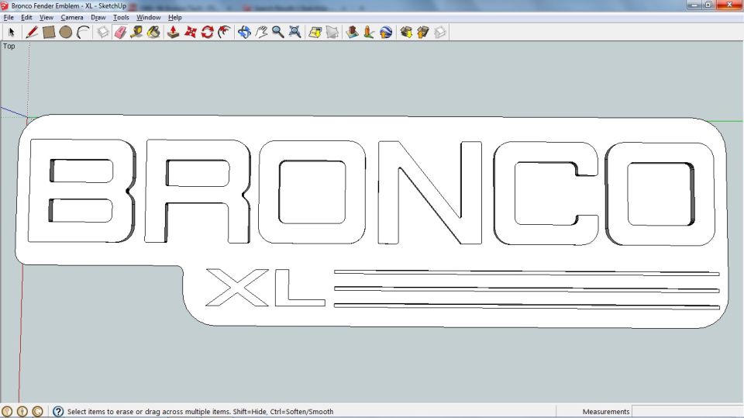Image resolution: width=744 pixels, height=418 pixels.
Task: Pick the red Move tool
Action: (x=191, y=33)
